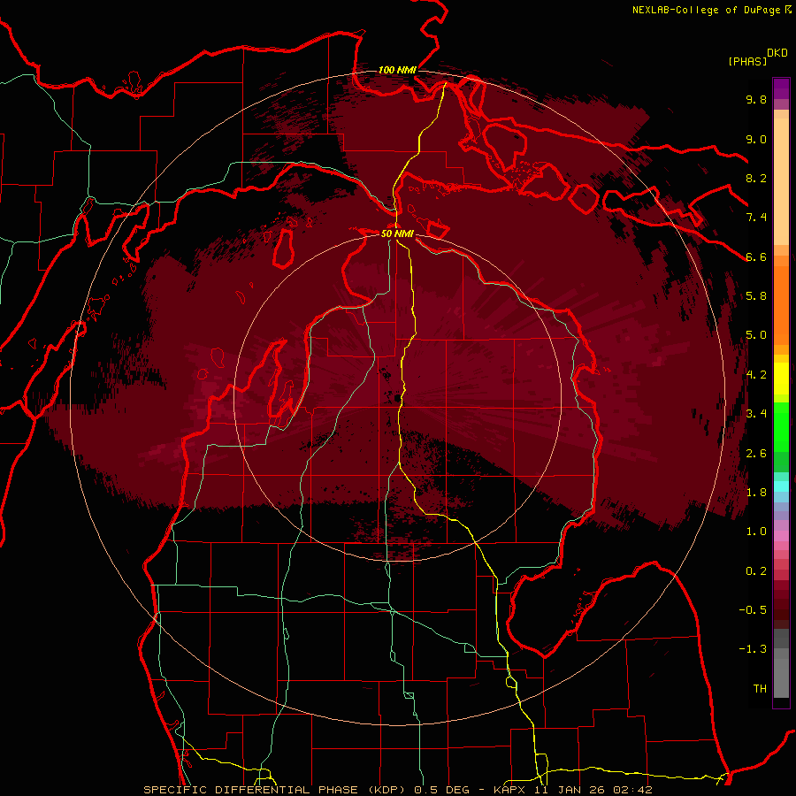Click the yellow swatch on the color scale
The image size is (796, 796).
[x=781, y=379]
